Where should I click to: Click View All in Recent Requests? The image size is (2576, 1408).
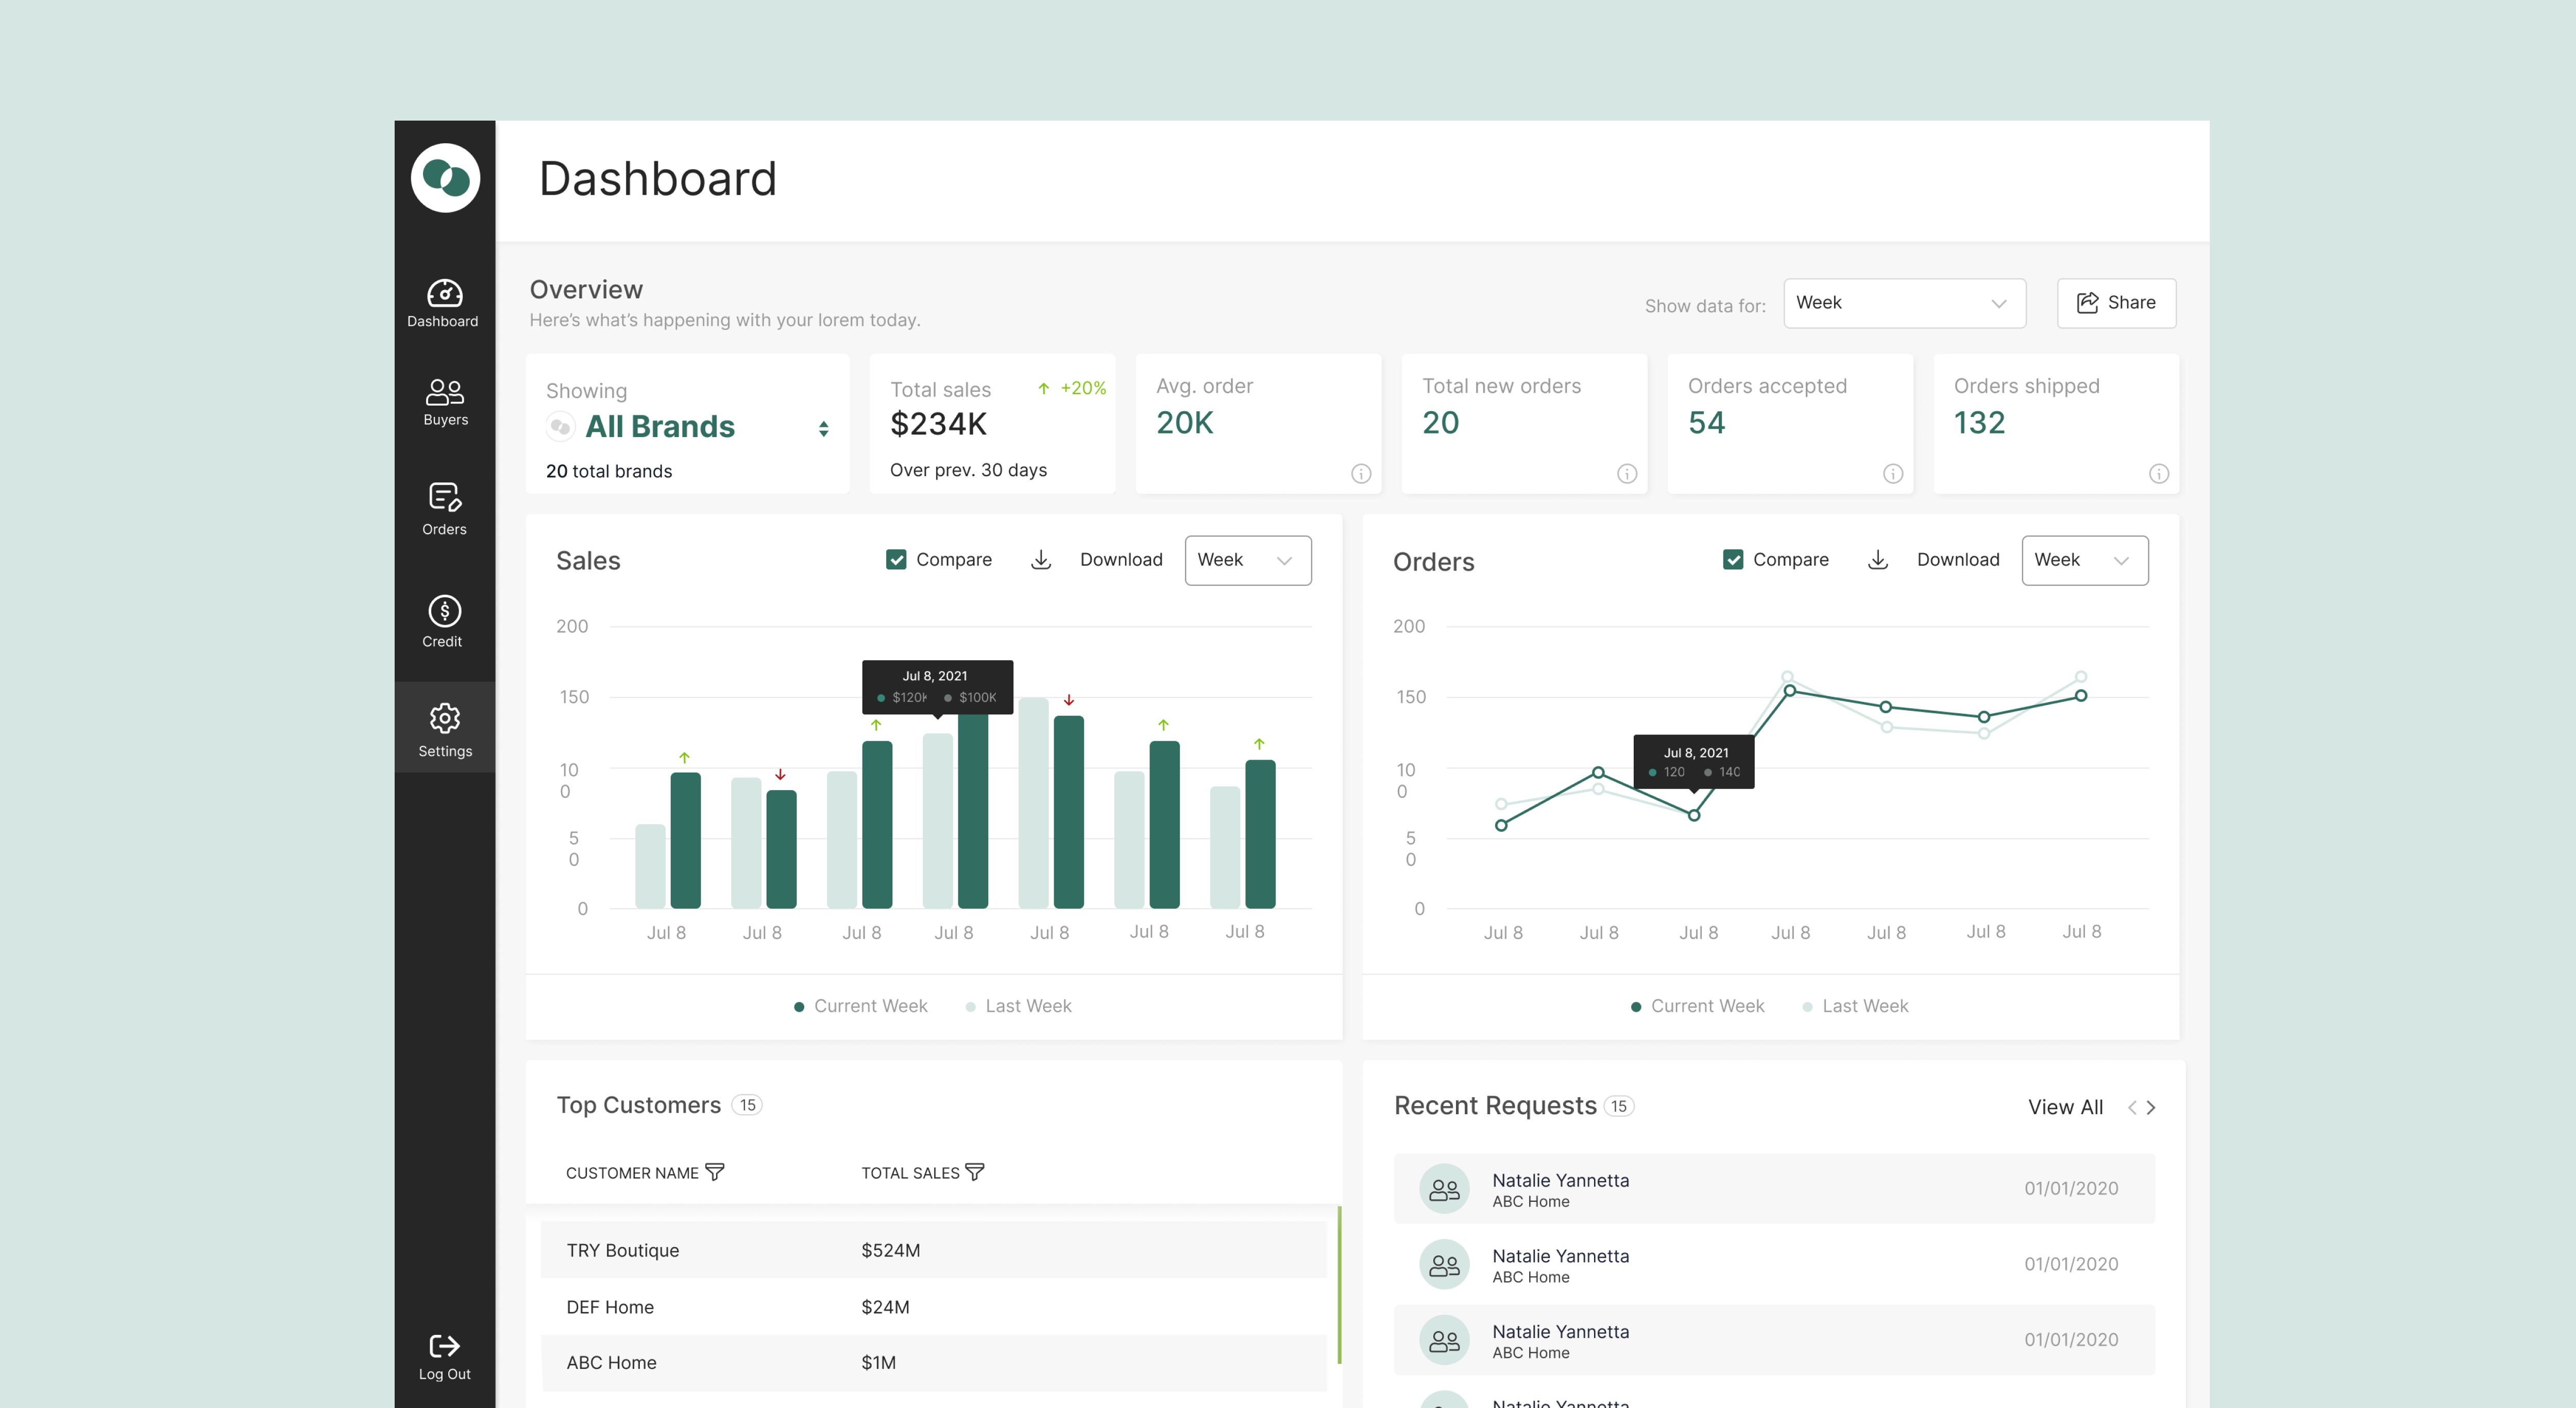[x=2066, y=1107]
